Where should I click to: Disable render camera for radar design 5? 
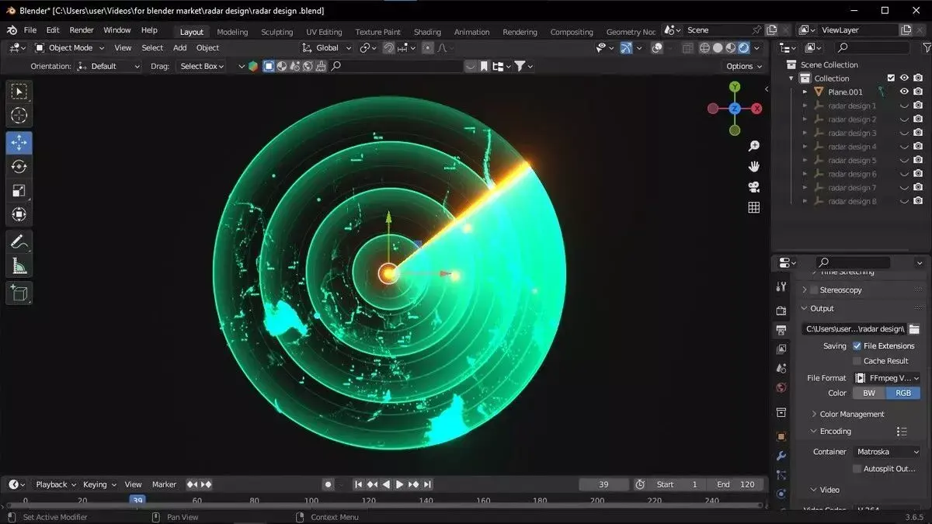pyautogui.click(x=918, y=161)
